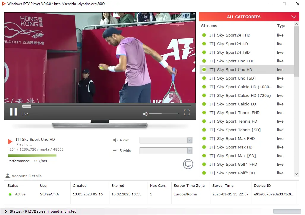Mute audio using the speaker icon in player
The height and width of the screenshot is (215, 305).
[145, 114]
